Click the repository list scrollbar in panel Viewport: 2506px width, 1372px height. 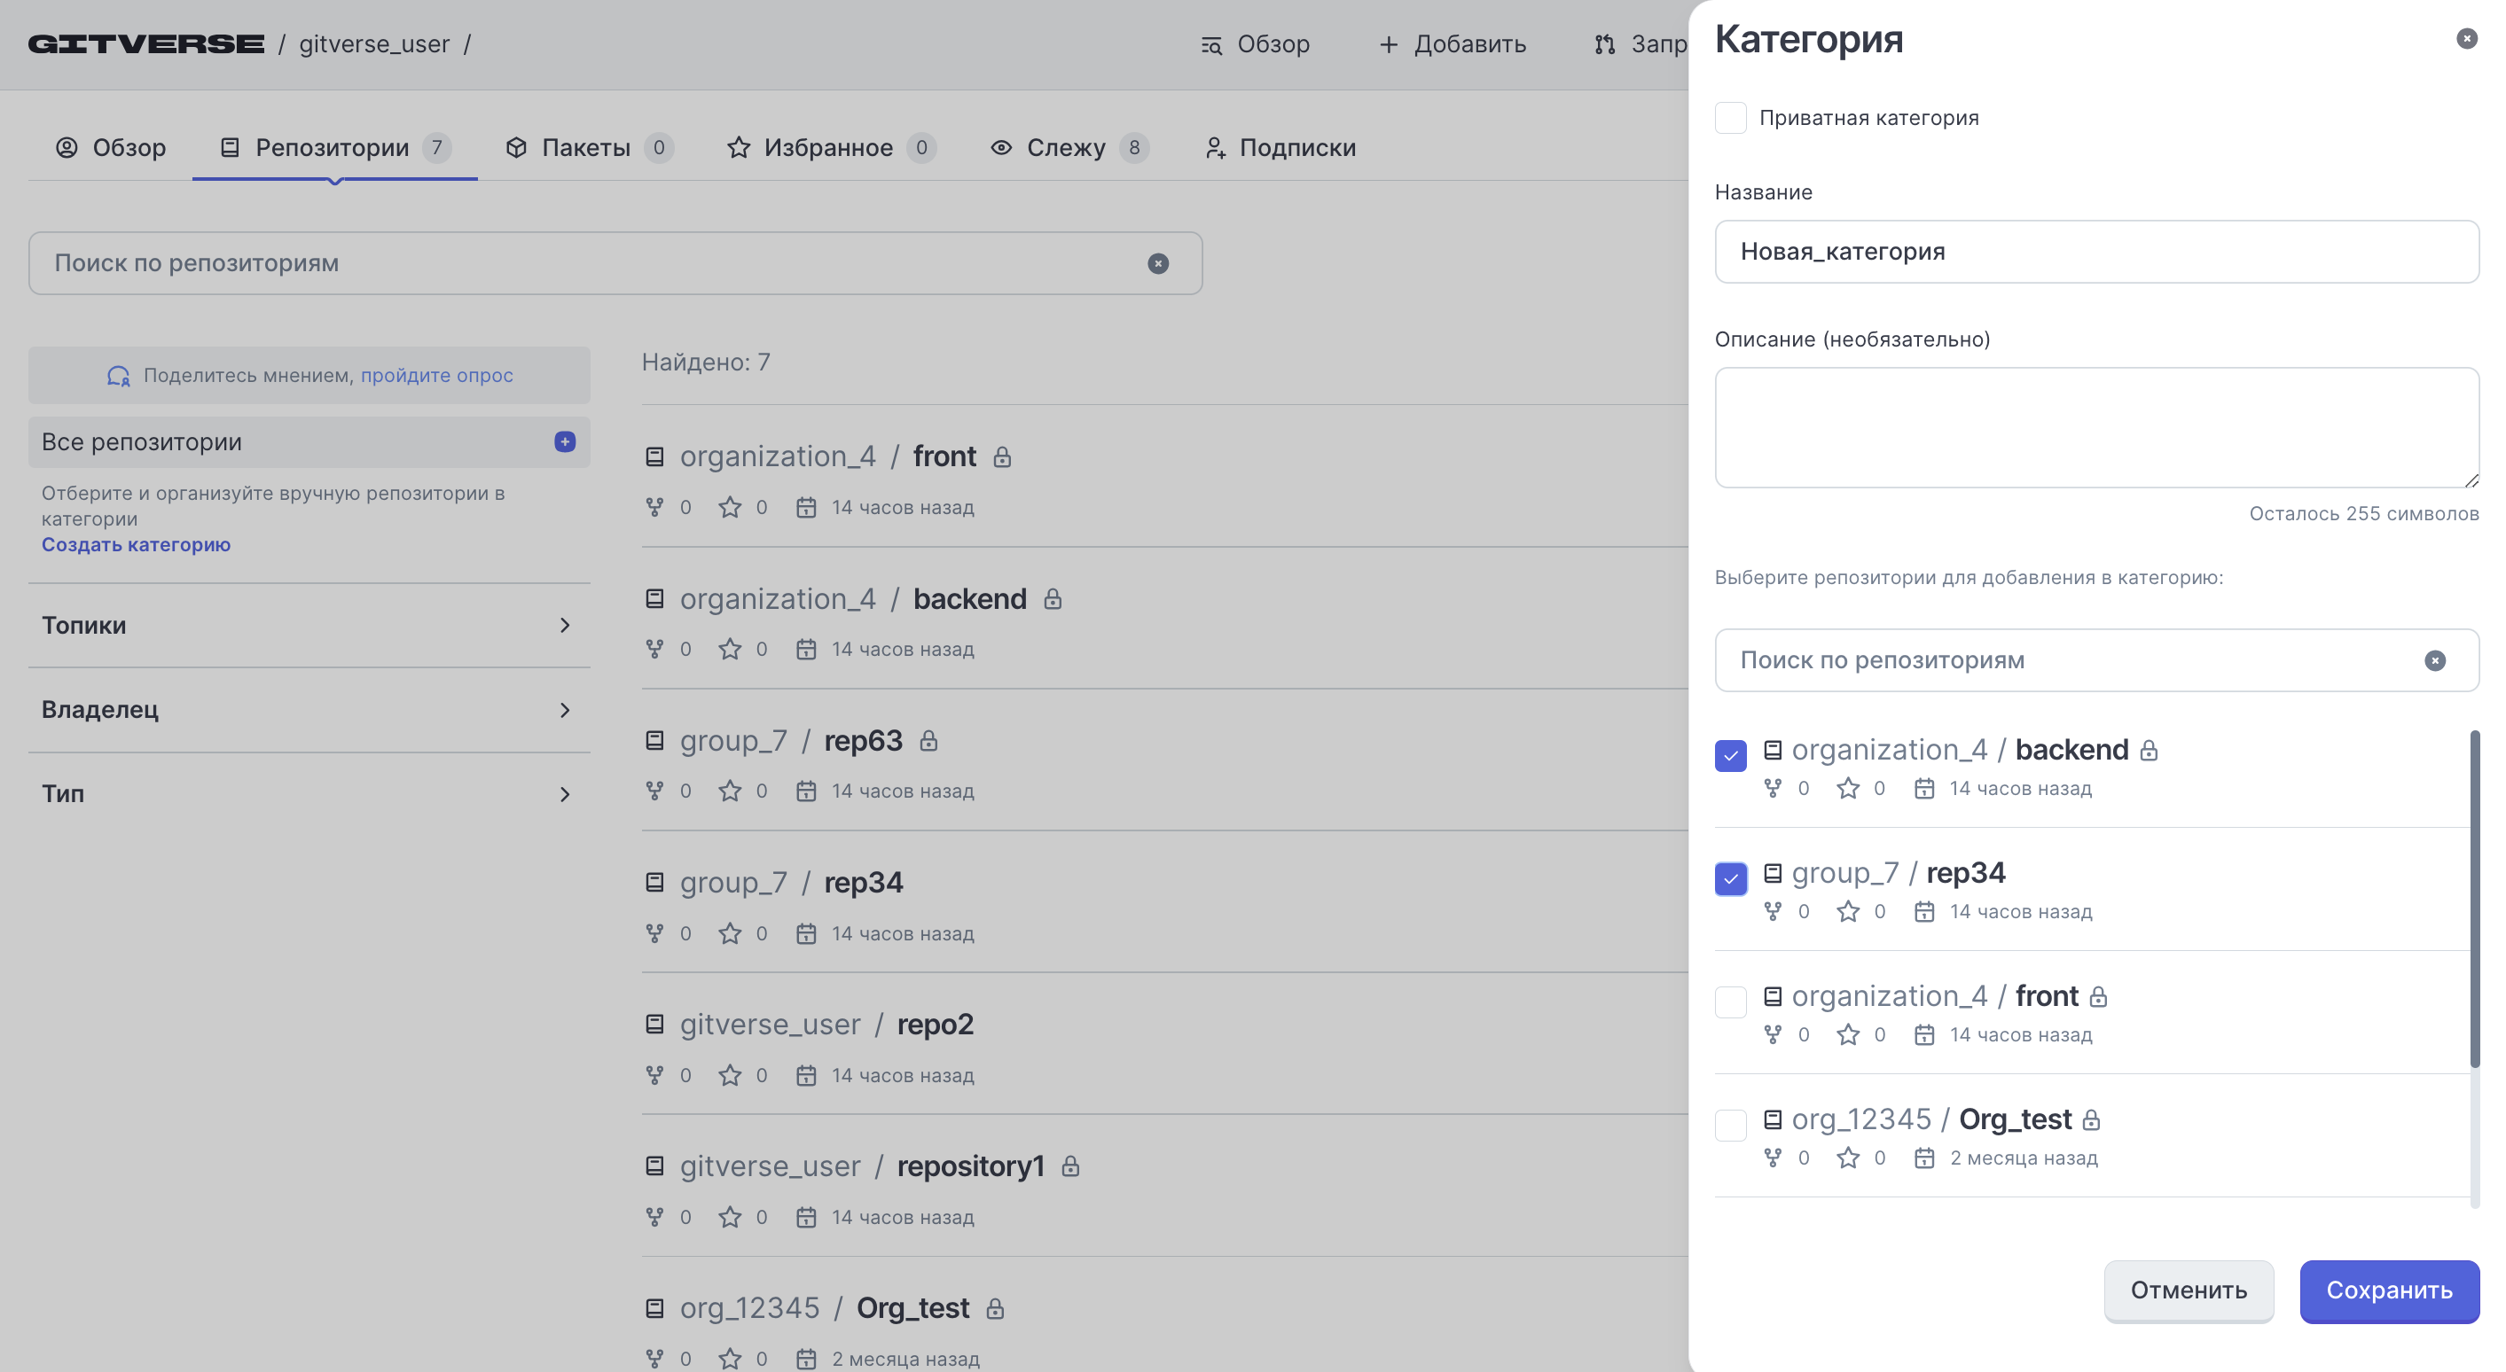(2474, 900)
